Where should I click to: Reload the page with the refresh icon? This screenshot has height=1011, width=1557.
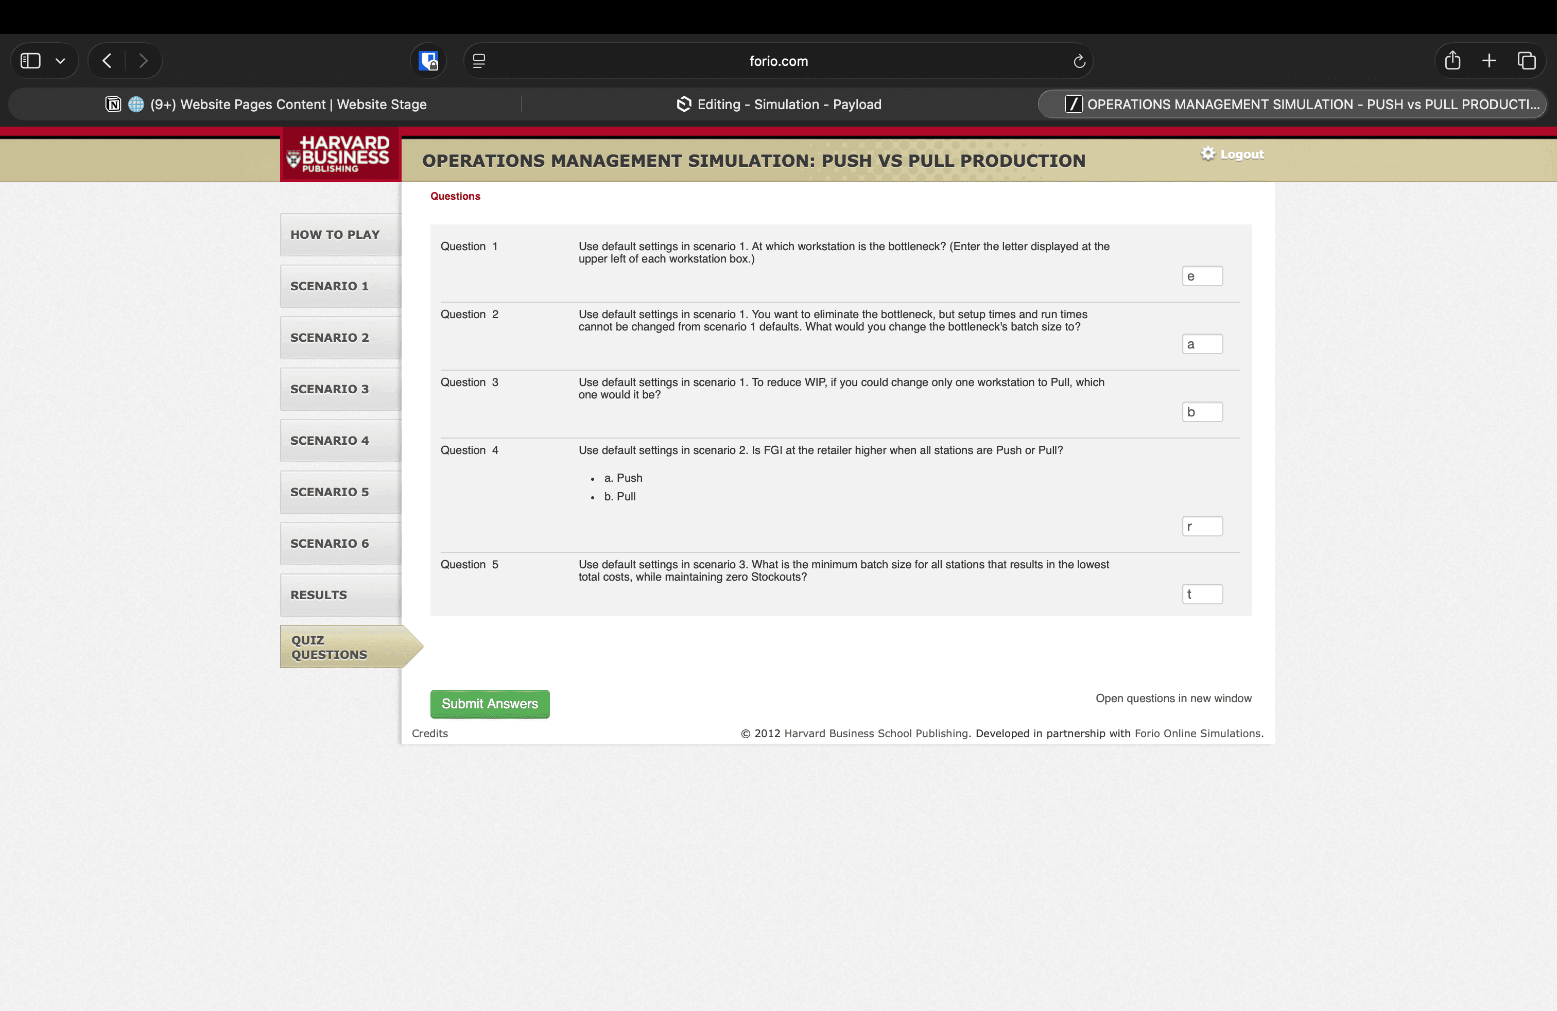(1079, 61)
